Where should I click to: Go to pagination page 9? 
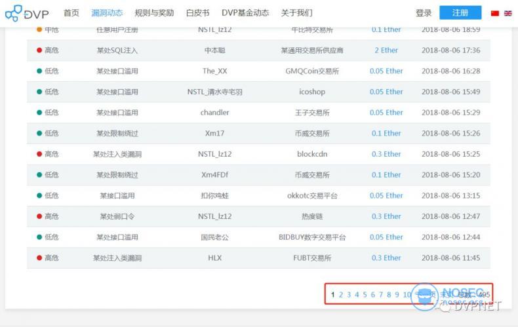point(397,295)
